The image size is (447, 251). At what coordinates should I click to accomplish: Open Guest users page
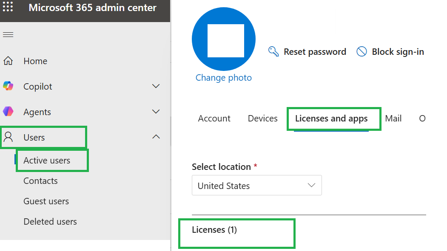point(46,201)
